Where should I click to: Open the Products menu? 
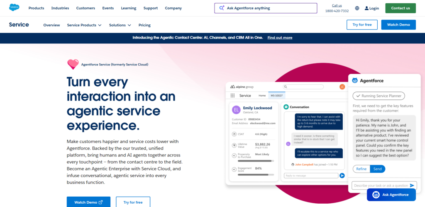(37, 8)
